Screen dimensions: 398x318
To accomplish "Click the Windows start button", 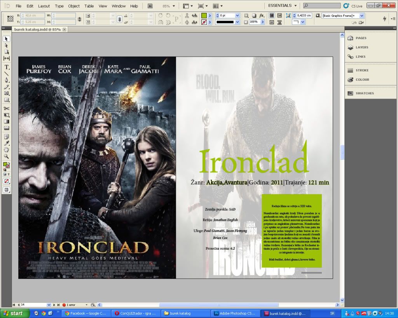I will click(x=15, y=313).
